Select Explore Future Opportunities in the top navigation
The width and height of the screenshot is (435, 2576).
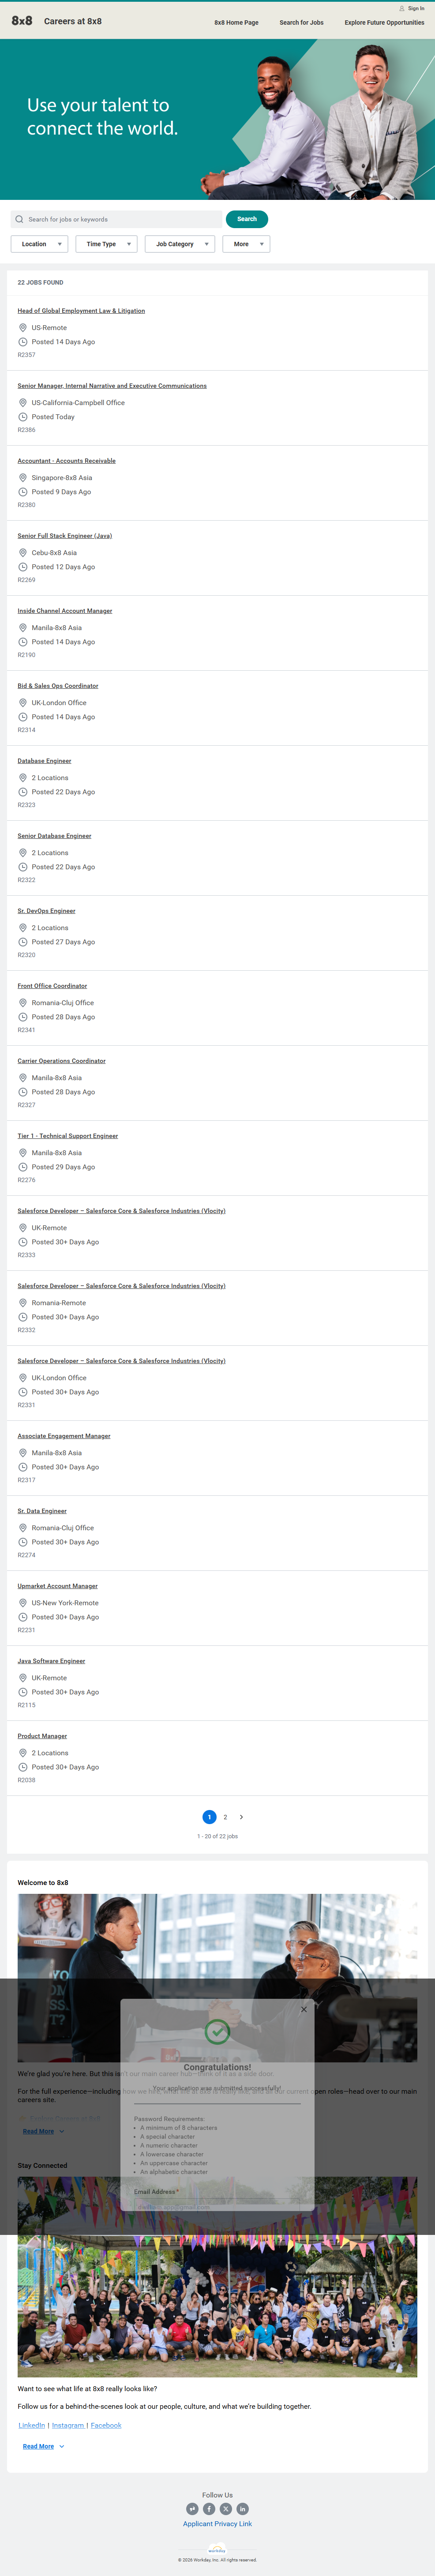(384, 22)
